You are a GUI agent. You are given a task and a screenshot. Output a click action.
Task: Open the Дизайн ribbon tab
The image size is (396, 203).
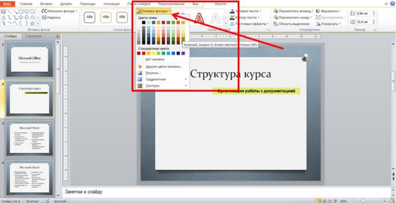[x=66, y=4]
